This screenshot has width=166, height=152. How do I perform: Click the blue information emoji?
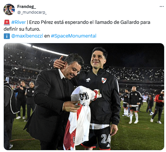[x=7, y=36]
